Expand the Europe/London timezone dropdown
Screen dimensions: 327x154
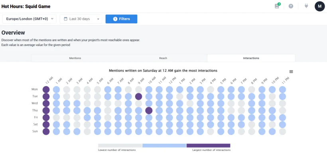click(30, 19)
